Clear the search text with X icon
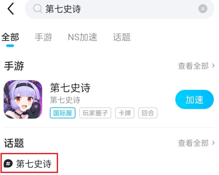The height and width of the screenshot is (175, 219). (x=203, y=9)
